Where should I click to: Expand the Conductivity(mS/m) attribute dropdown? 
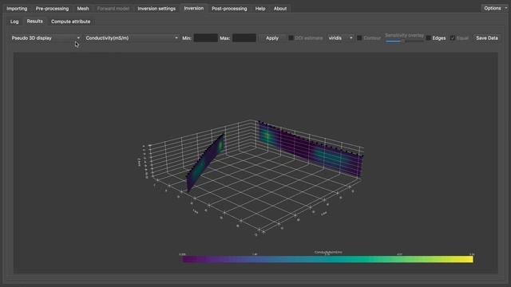(132, 38)
